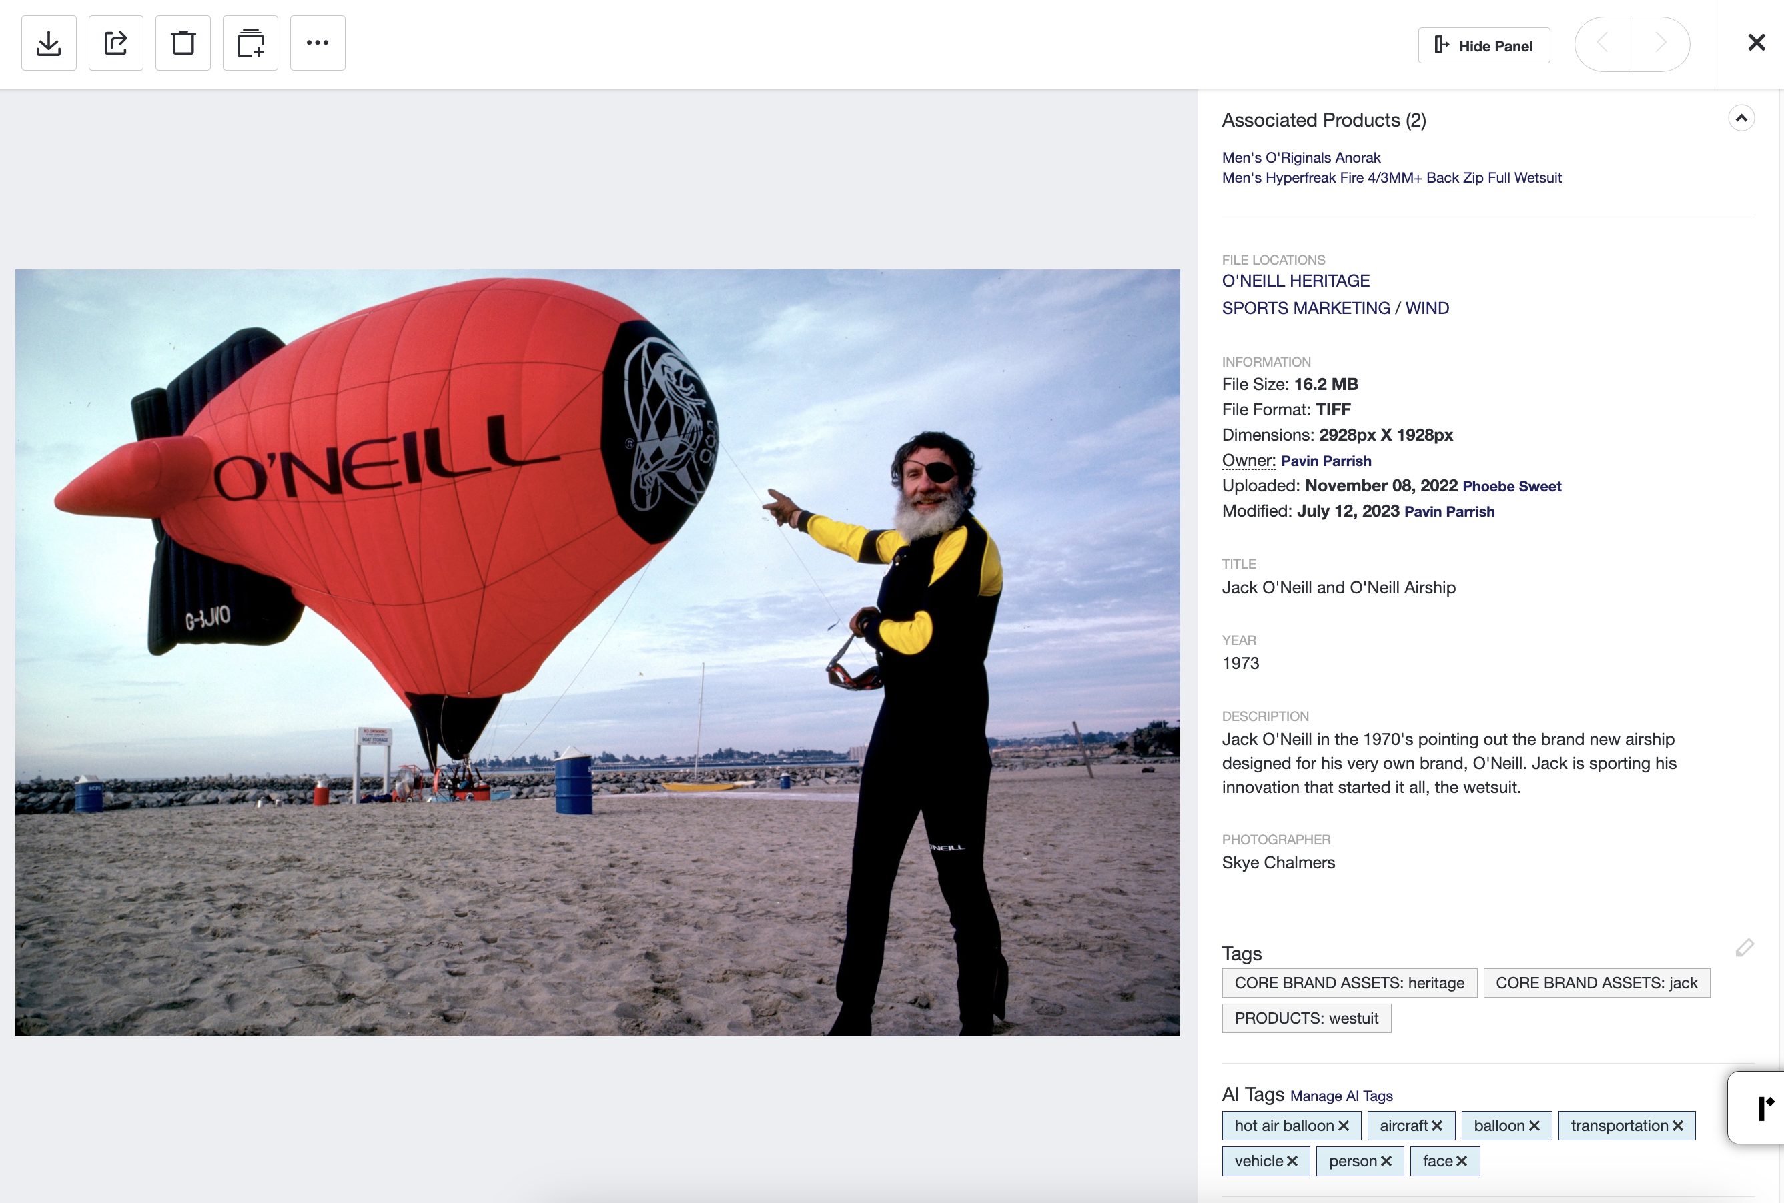Open SPORTS MARKETING / WIND location
The image size is (1784, 1203).
tap(1336, 309)
